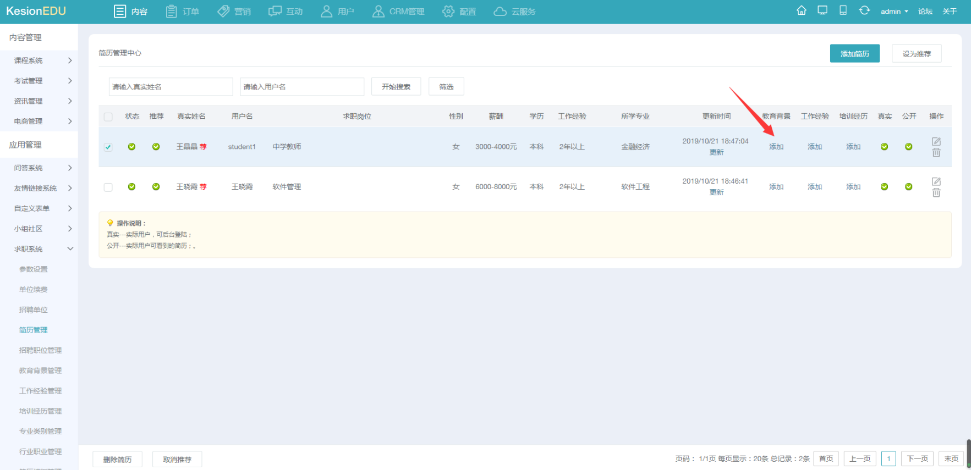
Task: Click the home icon in top bar
Action: click(x=801, y=10)
